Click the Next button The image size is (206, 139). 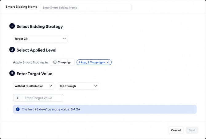point(192,130)
